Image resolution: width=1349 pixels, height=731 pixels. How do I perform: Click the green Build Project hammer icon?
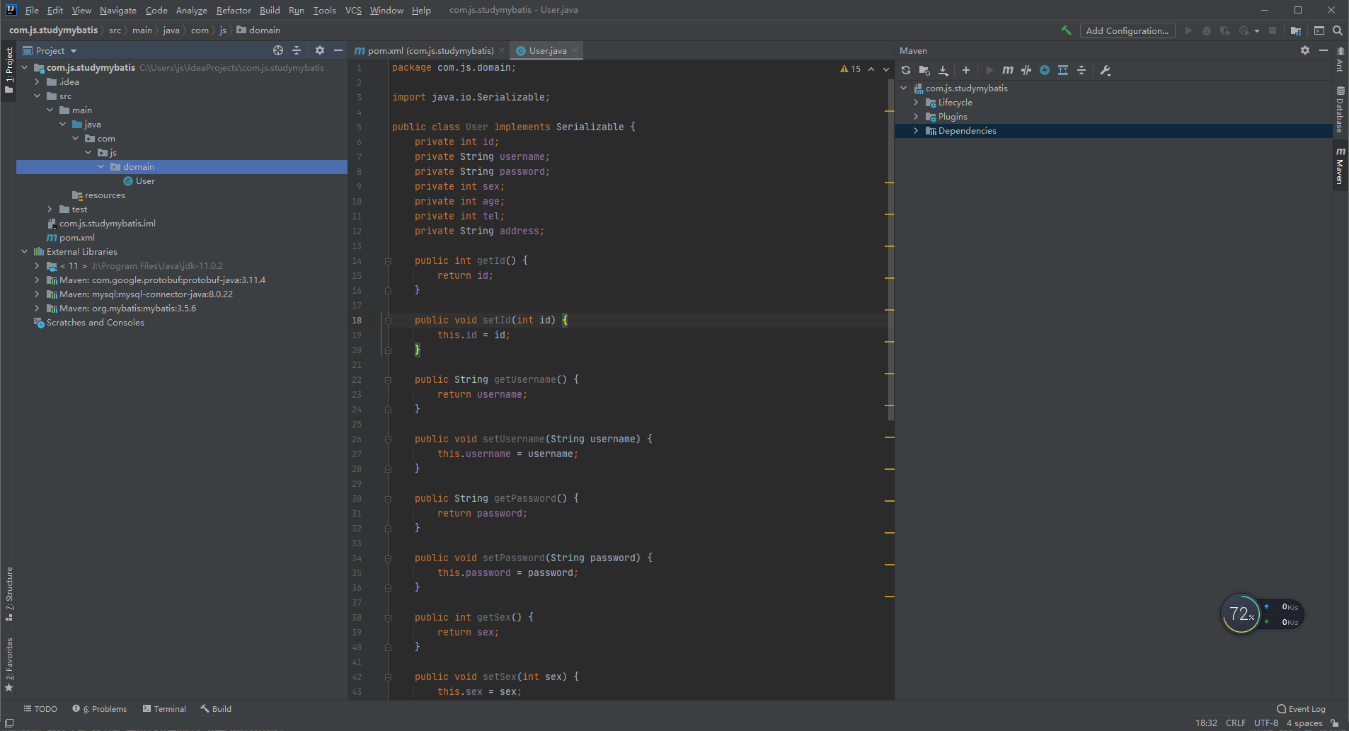[x=1066, y=30]
